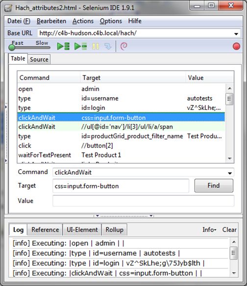Open the Actions menu
The height and width of the screenshot is (286, 247).
(x=83, y=21)
